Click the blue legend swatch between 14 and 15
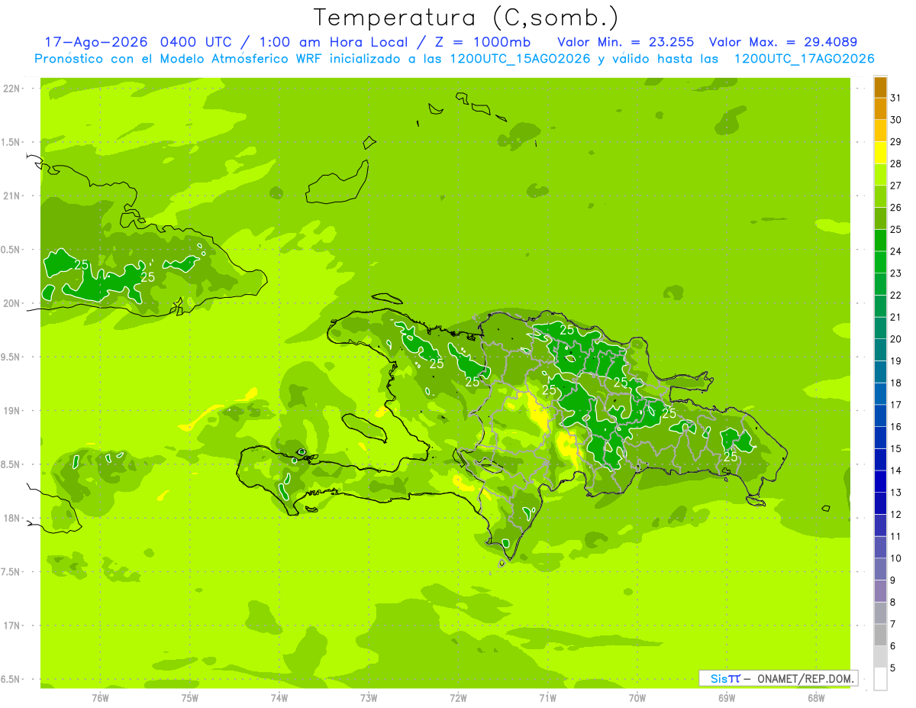This screenshot has width=916, height=708. [x=880, y=460]
